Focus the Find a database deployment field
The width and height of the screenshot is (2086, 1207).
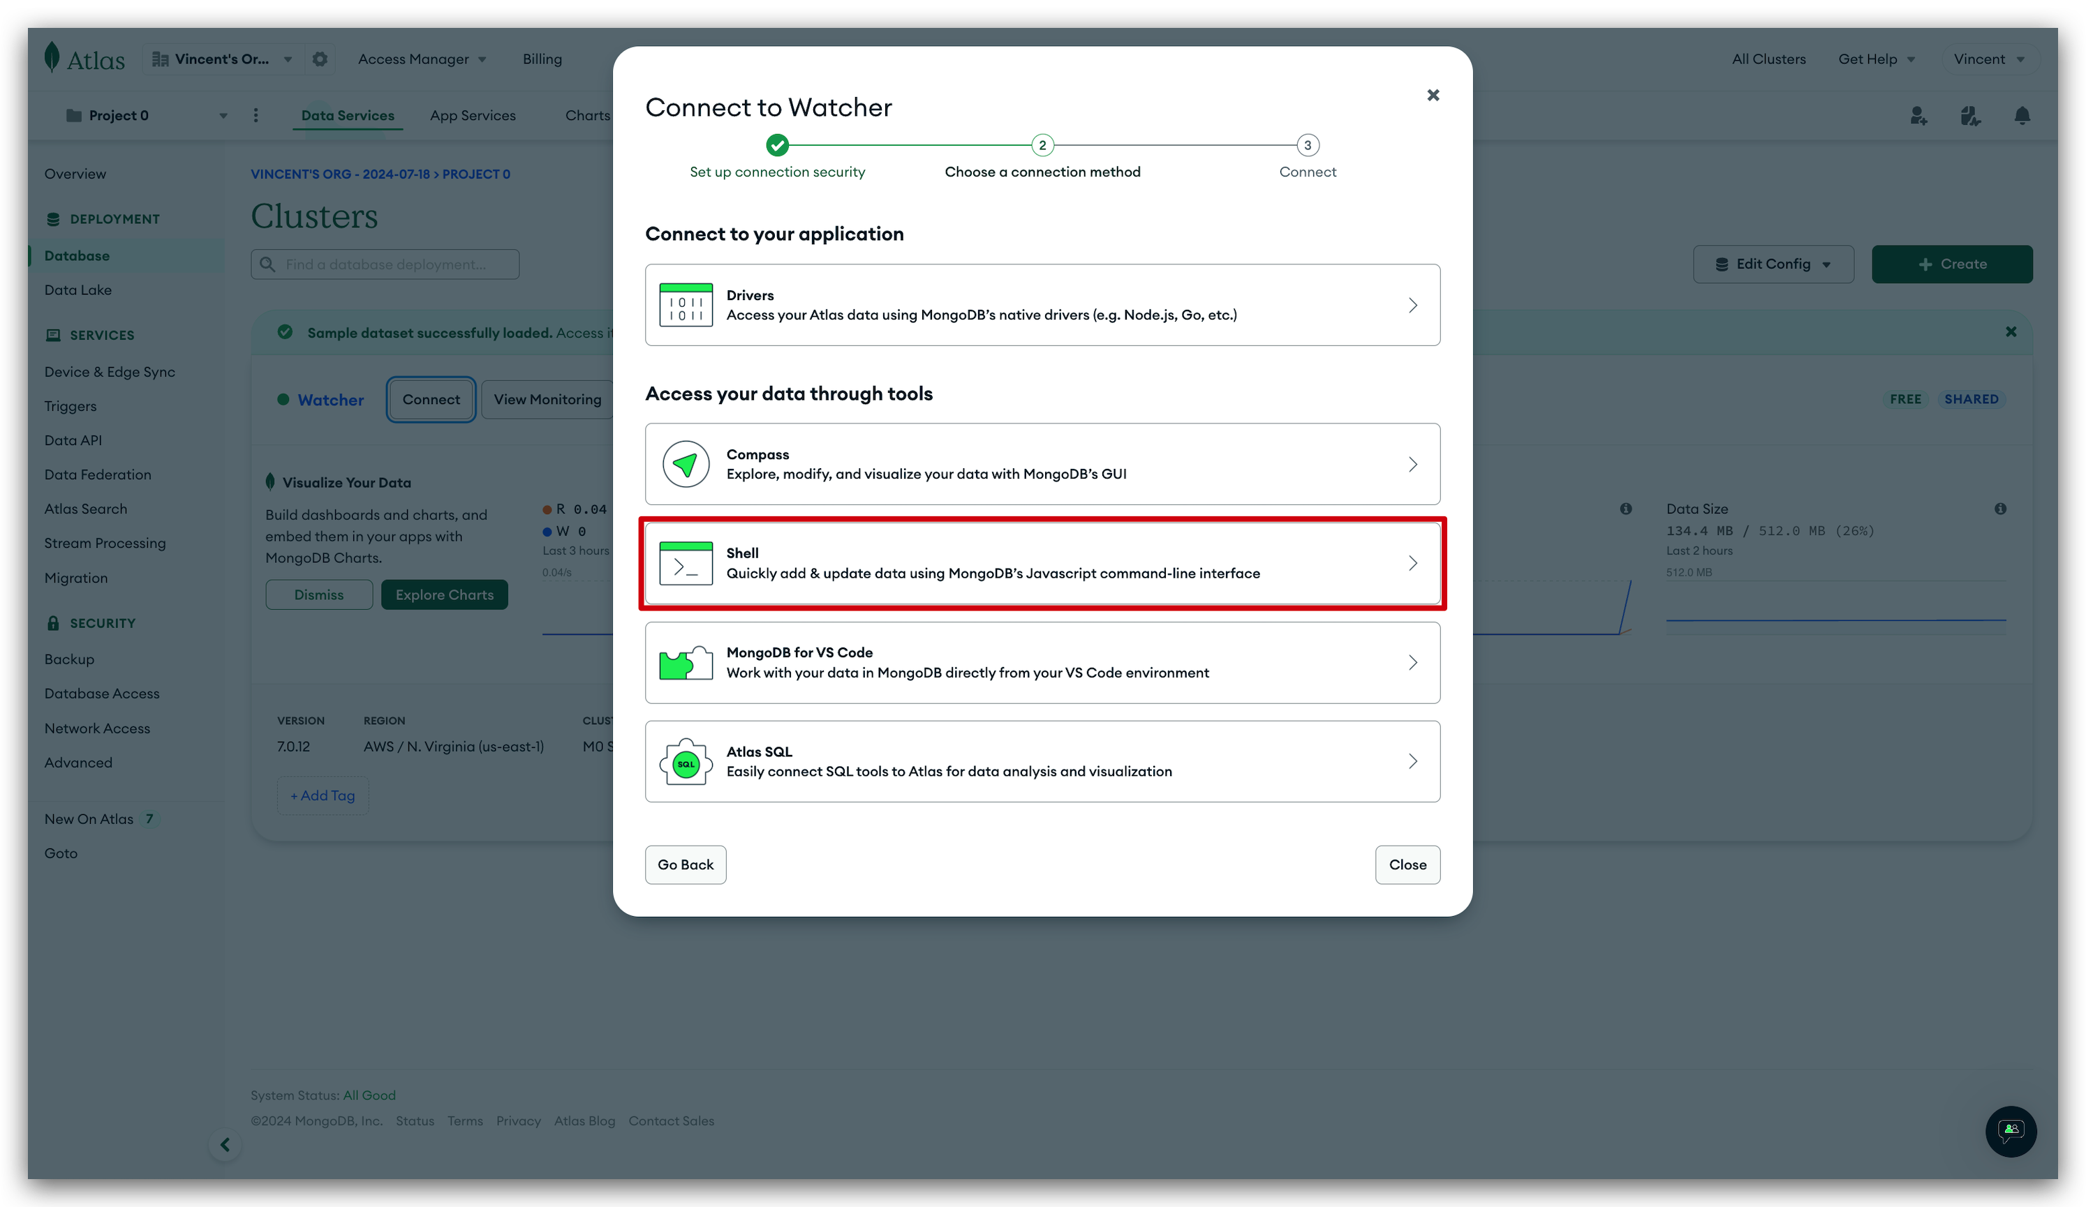point(385,264)
